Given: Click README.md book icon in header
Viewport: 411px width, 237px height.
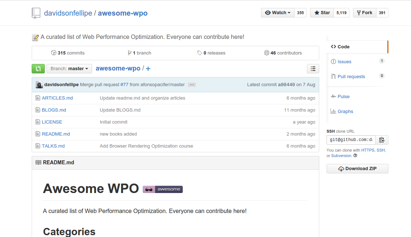Looking at the screenshot, I should pos(38,162).
